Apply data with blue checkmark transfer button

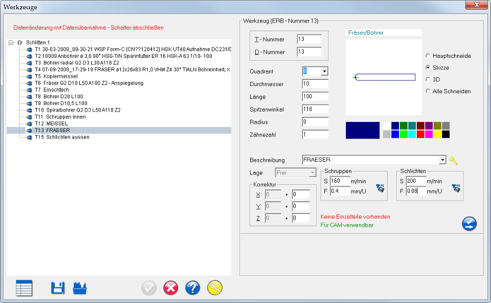coord(469,224)
